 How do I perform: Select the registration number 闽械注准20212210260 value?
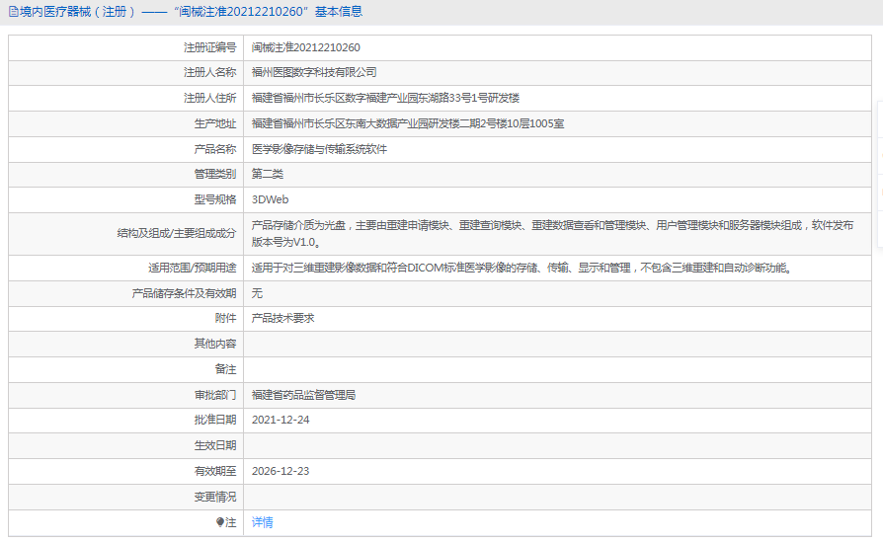pyautogui.click(x=306, y=47)
